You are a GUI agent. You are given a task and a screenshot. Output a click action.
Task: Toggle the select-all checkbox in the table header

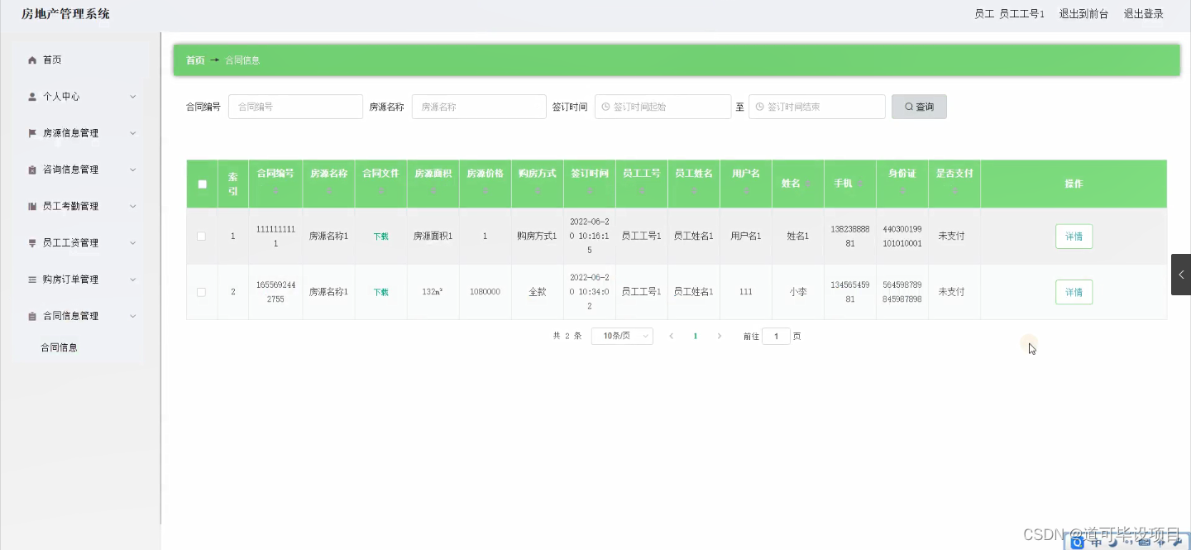pyautogui.click(x=201, y=184)
